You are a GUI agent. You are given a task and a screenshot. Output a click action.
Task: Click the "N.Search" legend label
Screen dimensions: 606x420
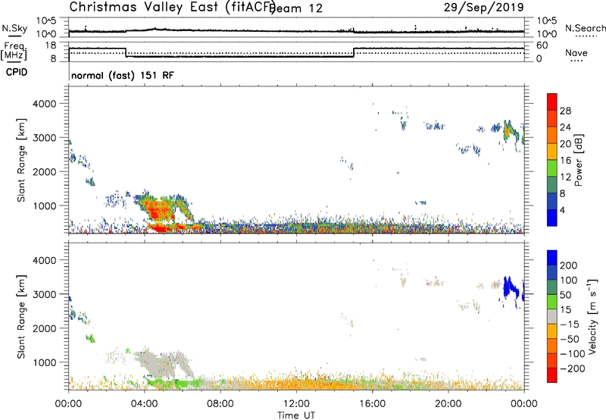tap(585, 28)
